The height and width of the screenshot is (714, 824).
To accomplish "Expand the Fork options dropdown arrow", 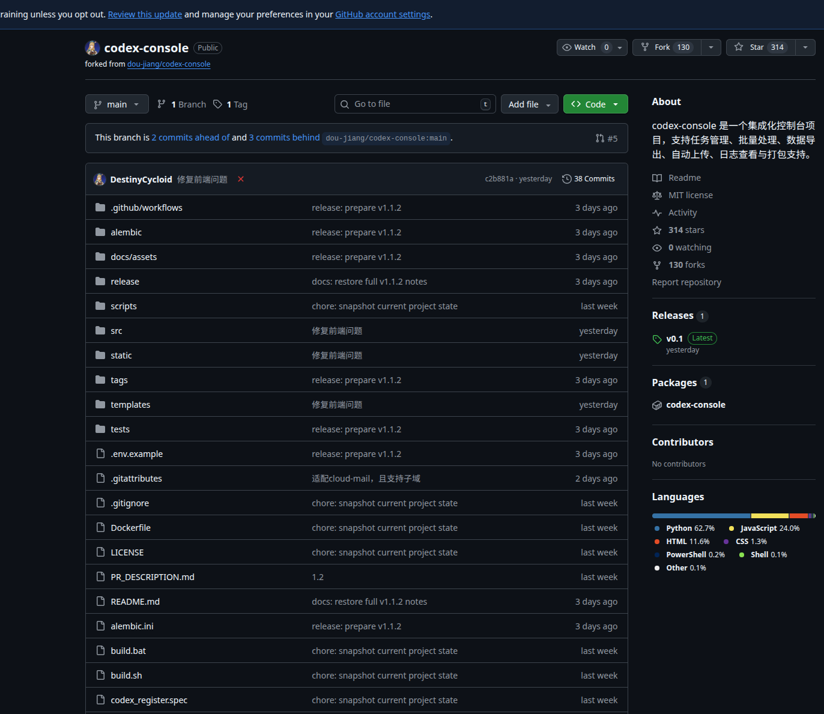I will [x=711, y=47].
